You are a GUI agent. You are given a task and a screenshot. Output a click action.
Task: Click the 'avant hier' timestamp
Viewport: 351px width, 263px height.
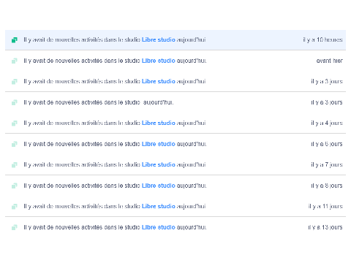(329, 61)
